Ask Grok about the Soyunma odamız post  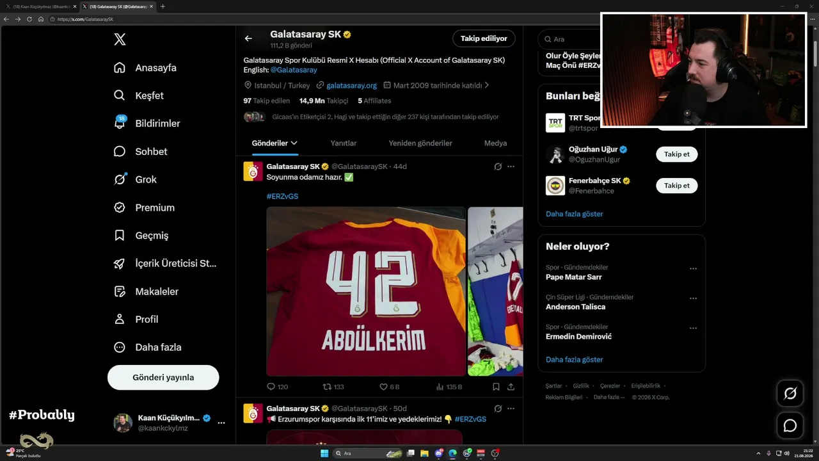tap(498, 166)
